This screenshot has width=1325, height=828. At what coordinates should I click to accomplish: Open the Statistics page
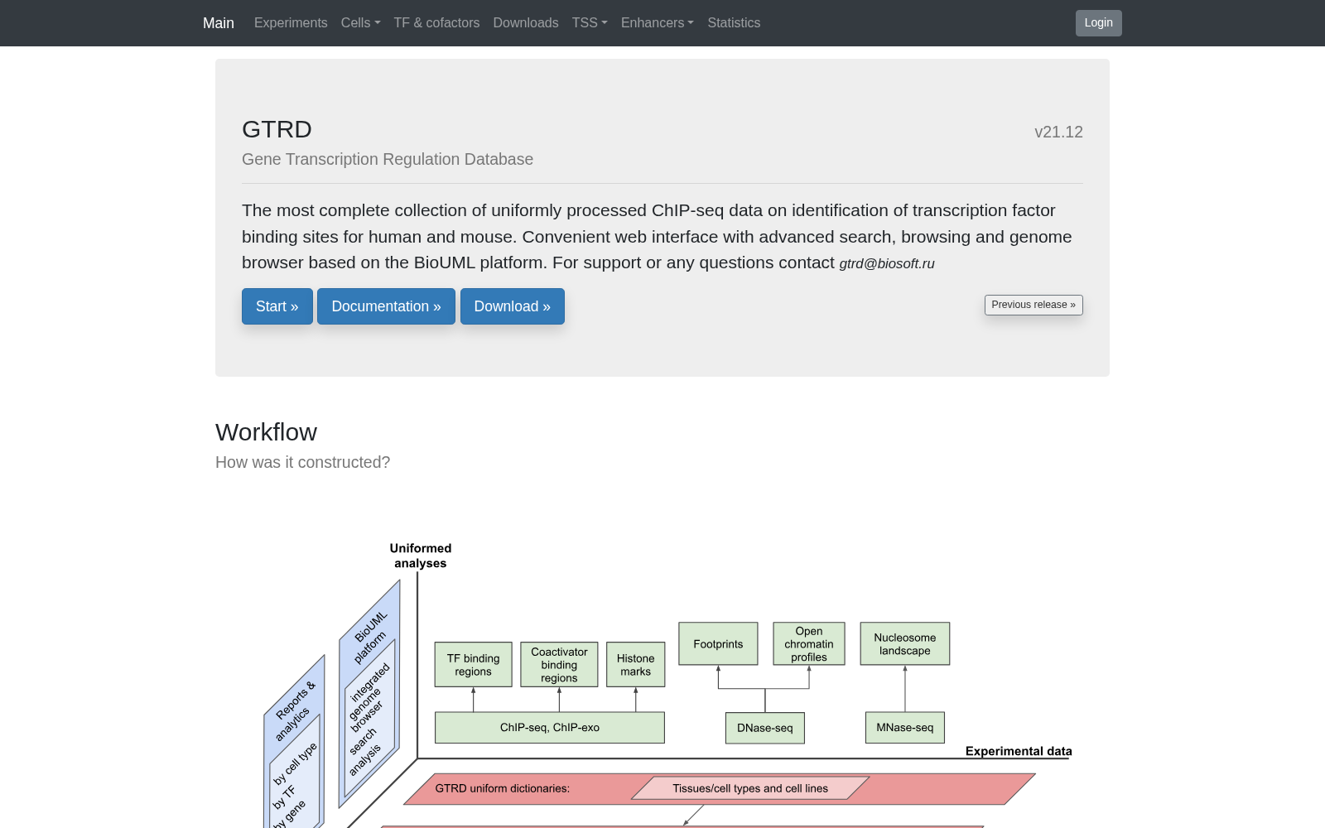click(x=734, y=23)
